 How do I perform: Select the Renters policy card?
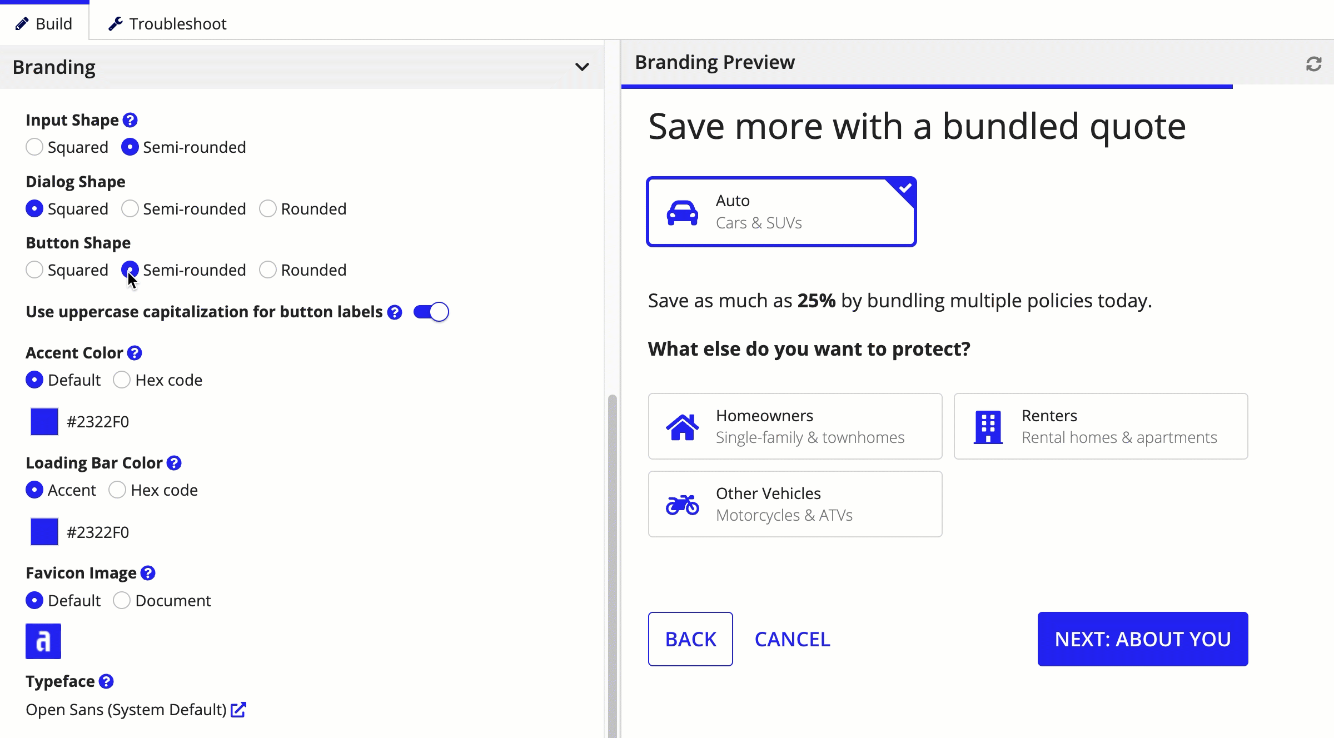[1101, 426]
